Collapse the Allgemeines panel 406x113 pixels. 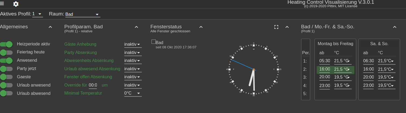click(50, 27)
